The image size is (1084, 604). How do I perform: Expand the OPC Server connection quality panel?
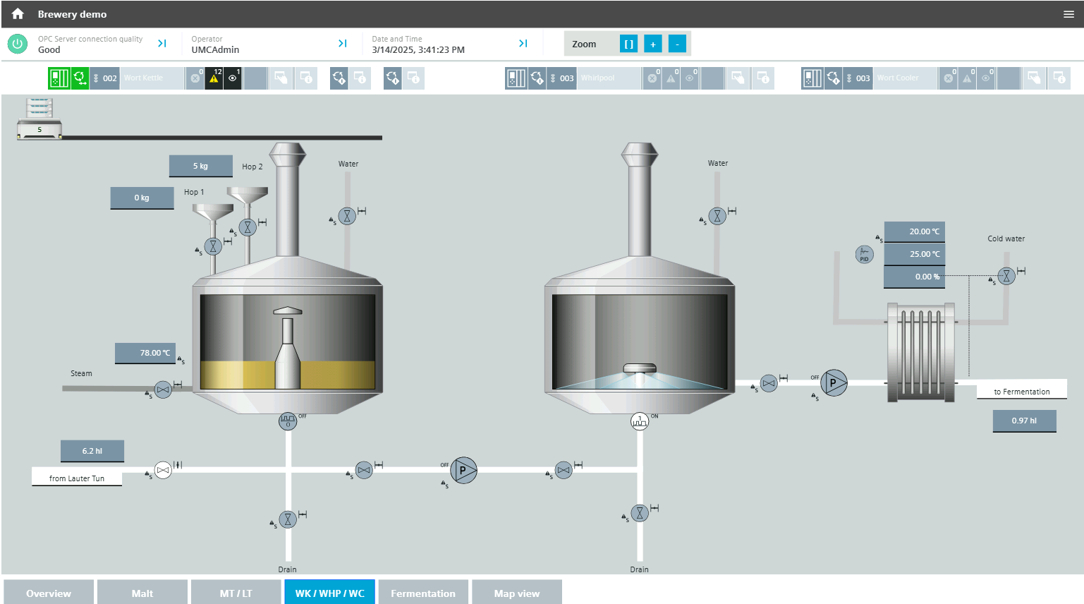pyautogui.click(x=162, y=44)
